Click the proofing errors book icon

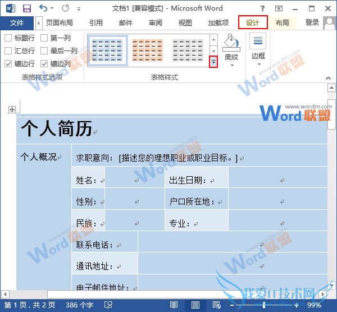[108, 305]
